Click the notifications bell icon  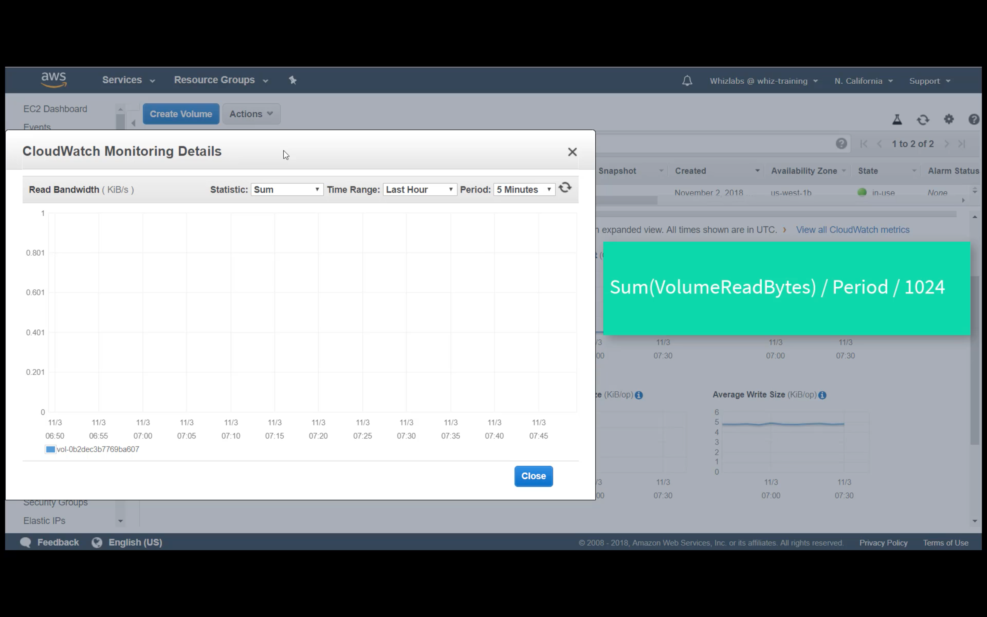(x=687, y=81)
